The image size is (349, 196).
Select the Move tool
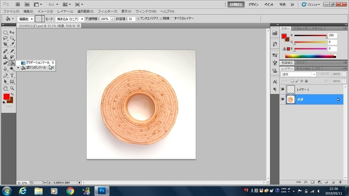[x=12, y=32]
